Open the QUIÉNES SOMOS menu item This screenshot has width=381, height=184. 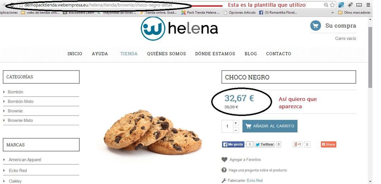click(167, 54)
